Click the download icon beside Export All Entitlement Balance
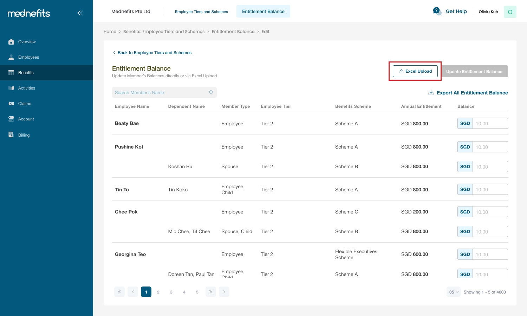Screen dimensions: 527x316 [431, 92]
